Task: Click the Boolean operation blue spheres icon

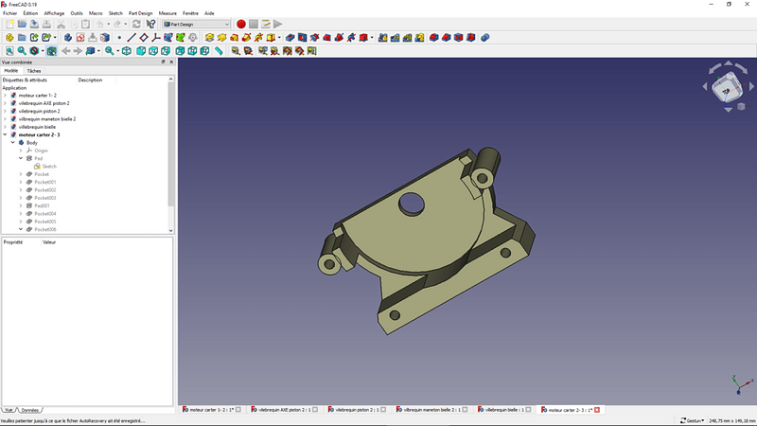Action: point(485,38)
